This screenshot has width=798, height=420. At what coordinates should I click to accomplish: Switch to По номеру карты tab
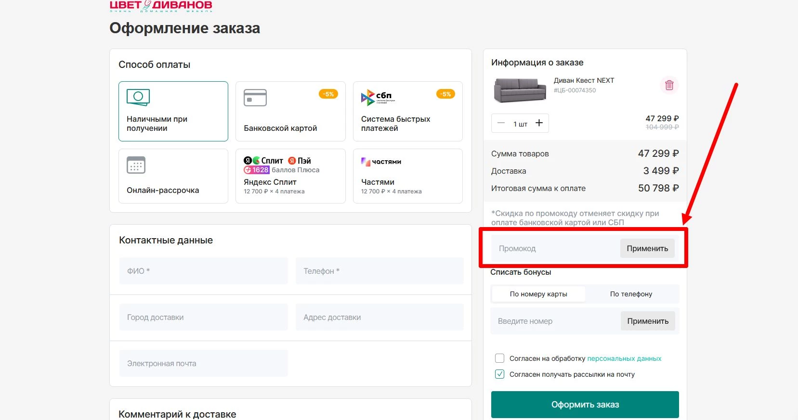(538, 294)
